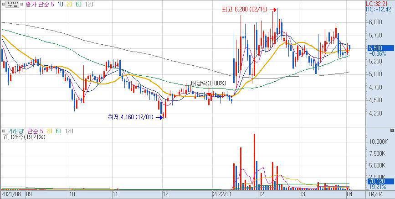Click the 5,750 price axis label
The width and height of the screenshot is (395, 199).
(376, 35)
